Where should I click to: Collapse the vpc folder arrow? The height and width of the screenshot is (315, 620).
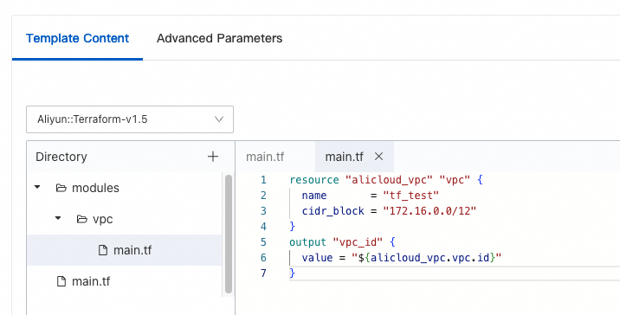pyautogui.click(x=58, y=218)
